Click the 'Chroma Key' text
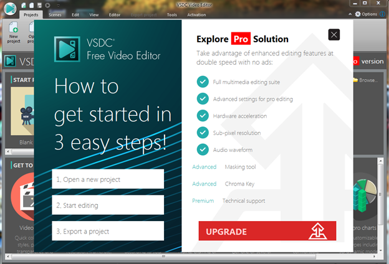Viewport: 389px width, 264px height. 239,184
